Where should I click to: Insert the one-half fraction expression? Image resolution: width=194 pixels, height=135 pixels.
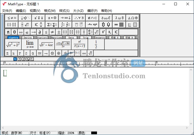[96, 44]
